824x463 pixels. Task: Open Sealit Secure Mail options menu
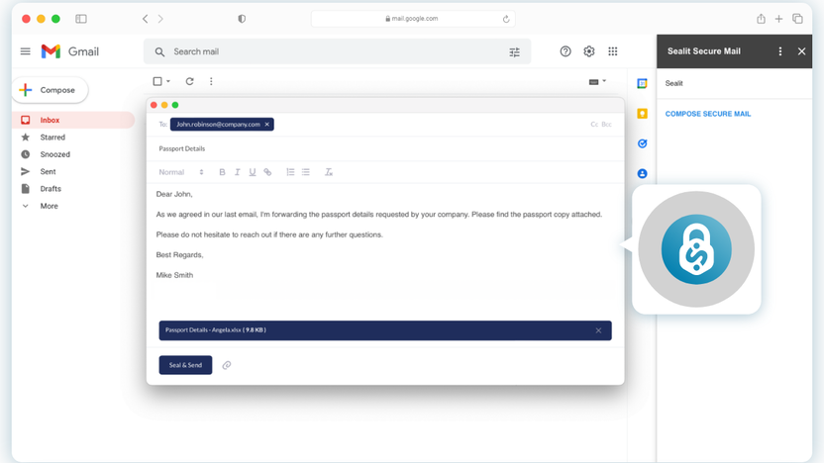780,51
